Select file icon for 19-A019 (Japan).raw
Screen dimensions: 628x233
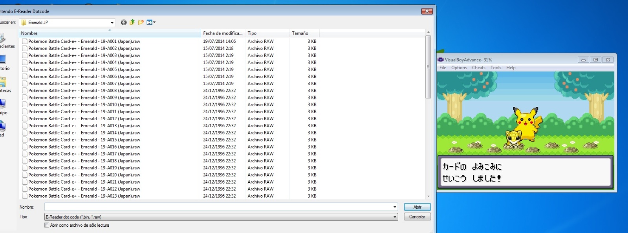click(25, 168)
